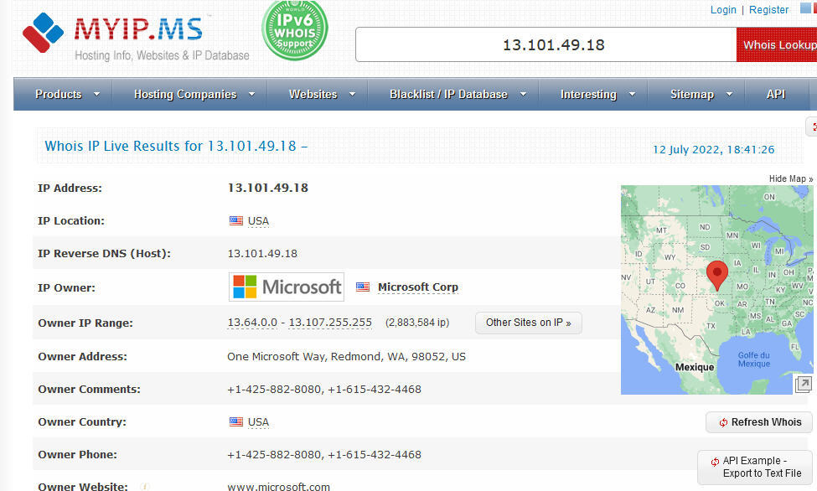
Task: Click the Whois IP Live Results heading
Action: pyautogui.click(x=176, y=146)
